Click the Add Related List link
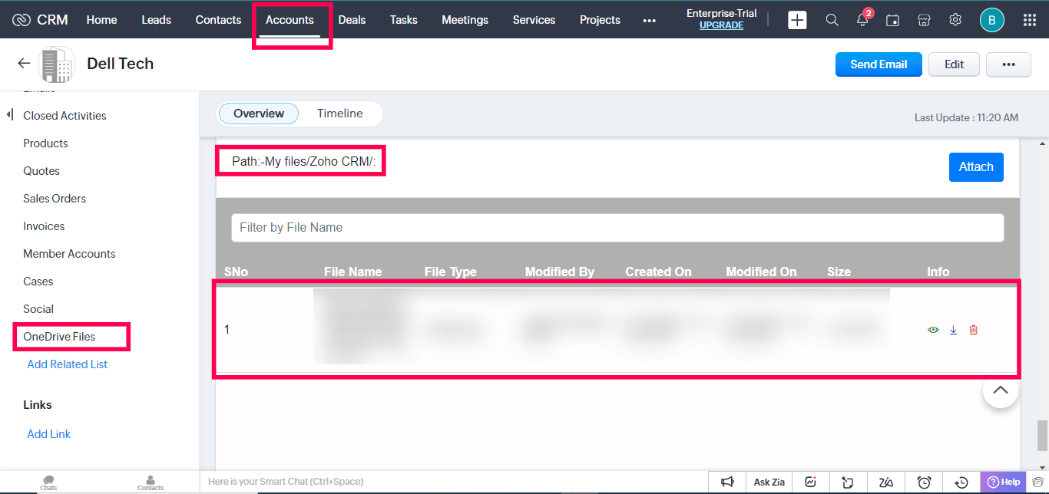Image resolution: width=1049 pixels, height=494 pixels. (x=68, y=364)
